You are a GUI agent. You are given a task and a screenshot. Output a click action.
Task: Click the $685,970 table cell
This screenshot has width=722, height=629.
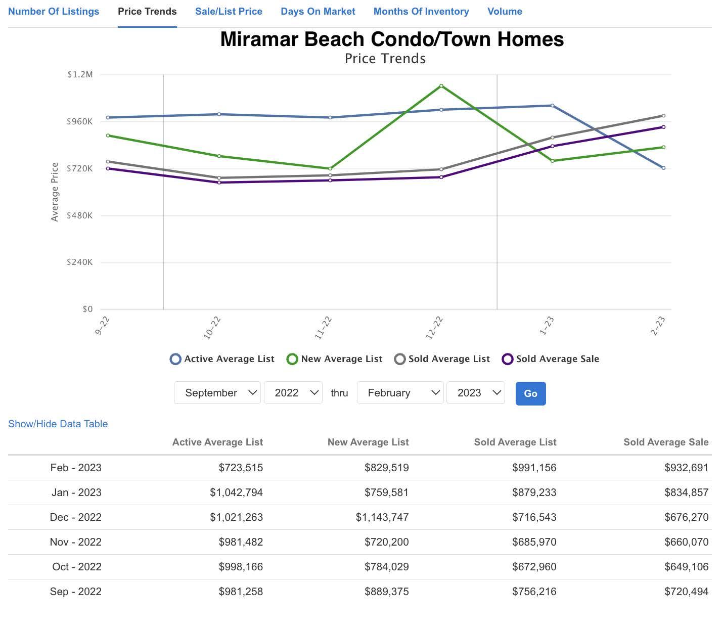tap(534, 542)
